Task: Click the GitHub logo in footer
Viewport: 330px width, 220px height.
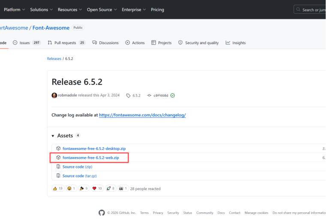Action: click(102, 213)
